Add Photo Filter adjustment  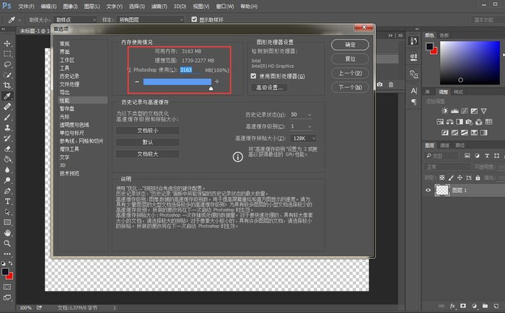pyautogui.click(x=469, y=122)
